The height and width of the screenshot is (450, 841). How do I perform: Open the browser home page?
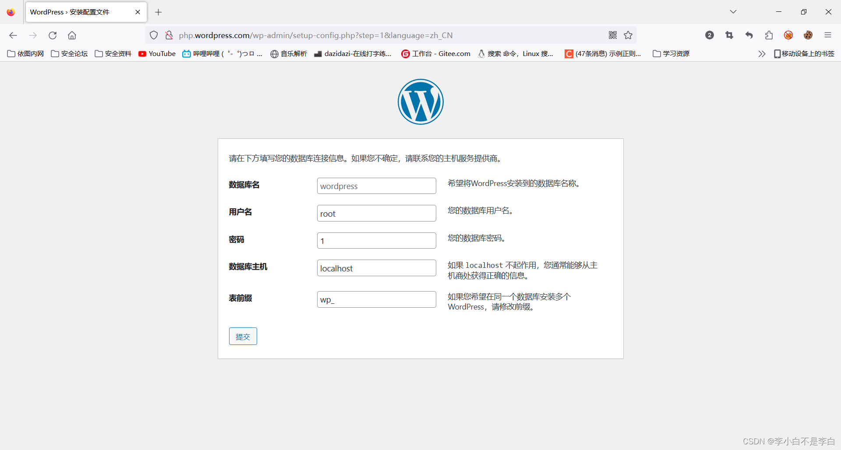tap(72, 35)
